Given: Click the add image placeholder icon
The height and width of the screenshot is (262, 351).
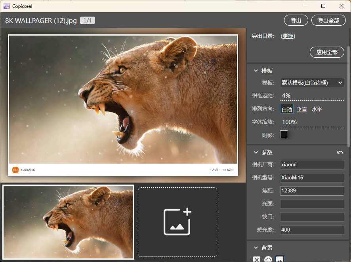Looking at the screenshot, I should click(177, 222).
